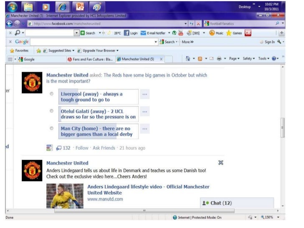
Task: Open the Lindegaard video thumbnail
Action: pos(65,196)
